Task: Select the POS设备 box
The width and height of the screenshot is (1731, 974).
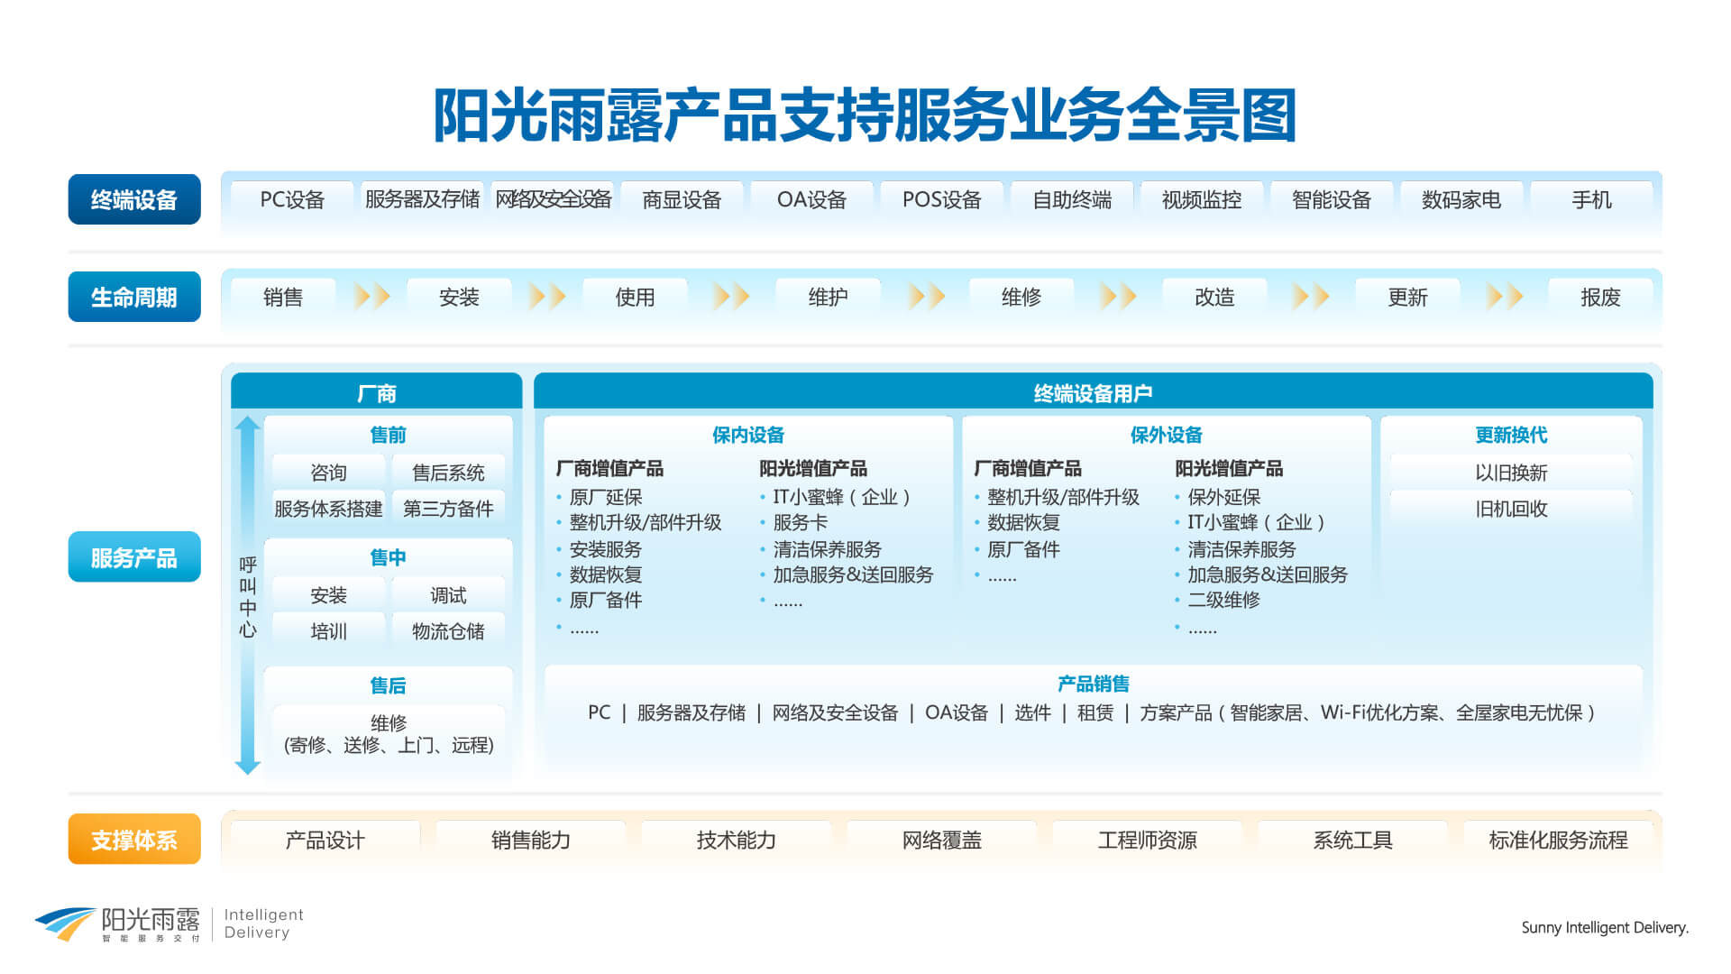Action: (941, 199)
